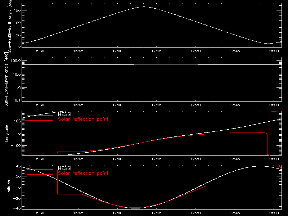
Task: Select 'Solar reflection point' legend in Latitude plot
Action: [x=83, y=173]
